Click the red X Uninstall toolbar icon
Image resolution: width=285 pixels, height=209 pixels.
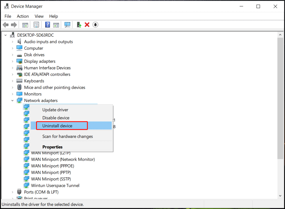click(87, 24)
